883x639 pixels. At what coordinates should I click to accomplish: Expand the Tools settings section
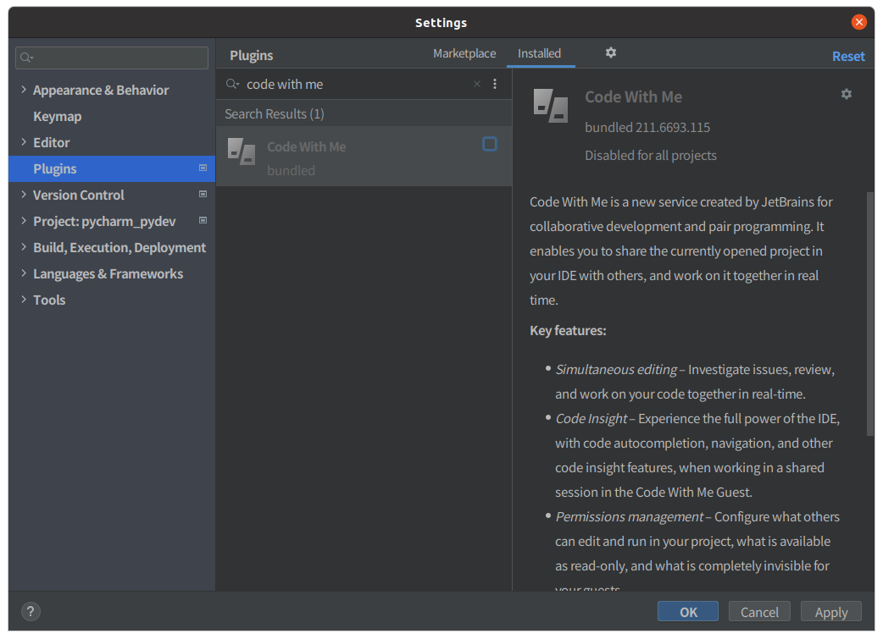point(24,300)
